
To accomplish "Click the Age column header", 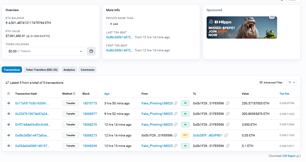I will [107, 94].
